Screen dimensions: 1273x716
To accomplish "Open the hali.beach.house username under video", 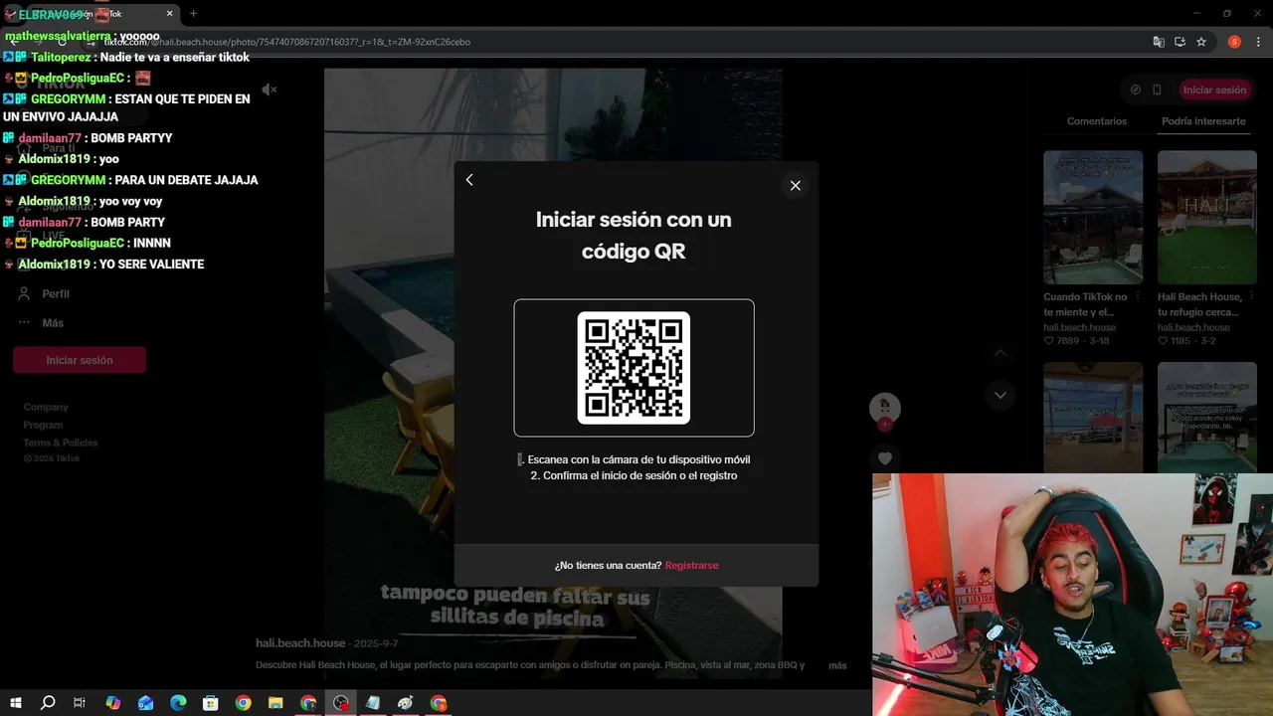I will (x=300, y=643).
